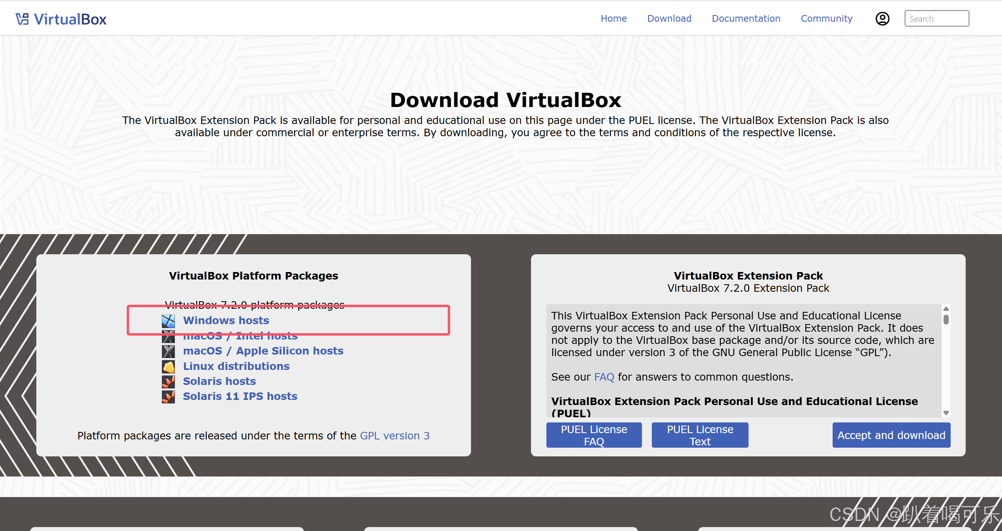Click the macOS Apple Silicon hosts icon

click(168, 351)
